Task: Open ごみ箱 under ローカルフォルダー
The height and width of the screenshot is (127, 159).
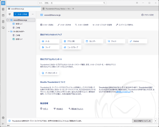Action: pos(21,35)
